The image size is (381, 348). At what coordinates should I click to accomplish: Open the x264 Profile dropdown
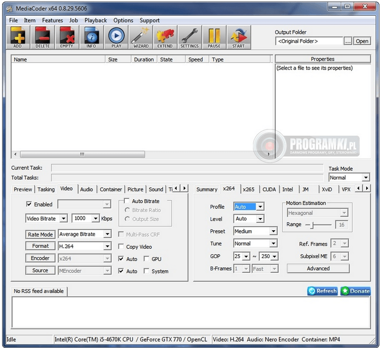click(x=260, y=207)
